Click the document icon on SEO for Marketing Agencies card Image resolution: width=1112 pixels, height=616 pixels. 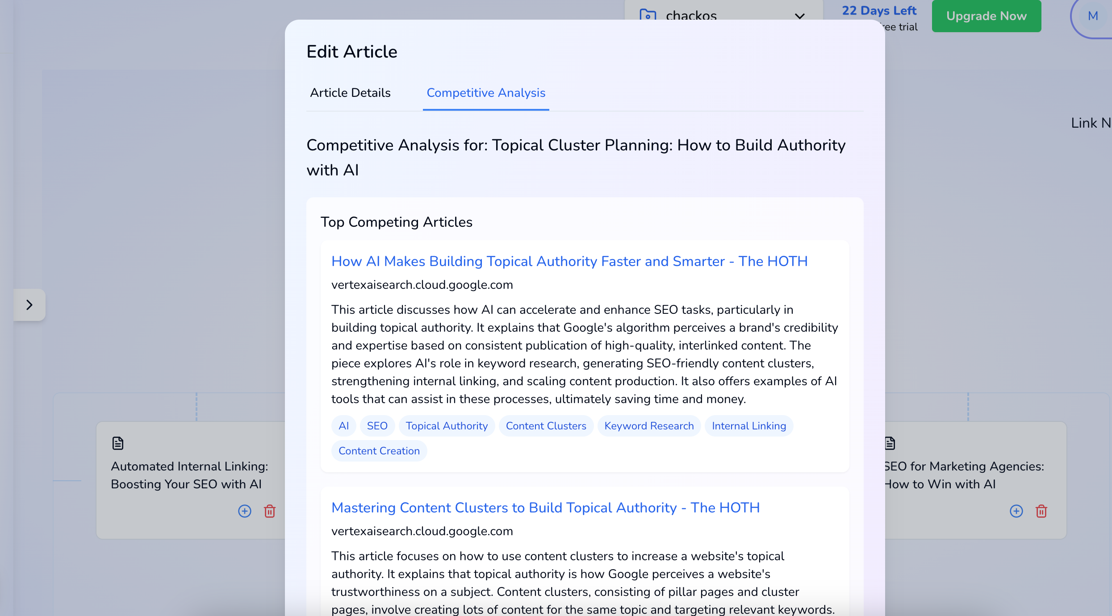(x=890, y=443)
